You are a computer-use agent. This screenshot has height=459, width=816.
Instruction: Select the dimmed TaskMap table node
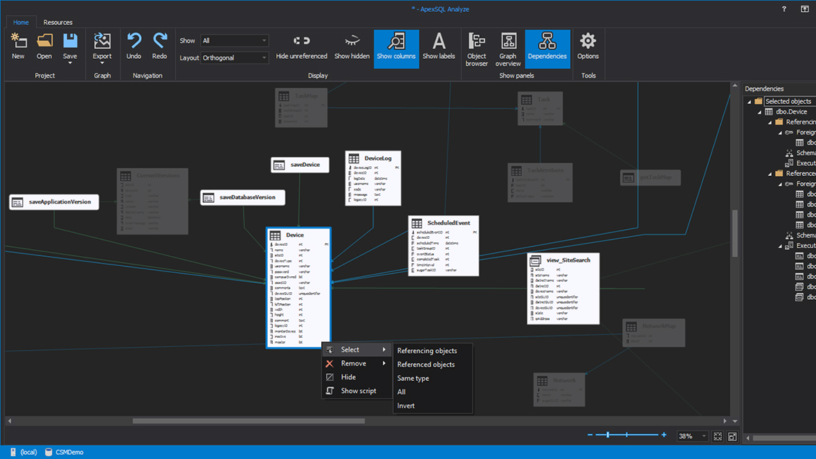[x=301, y=108]
